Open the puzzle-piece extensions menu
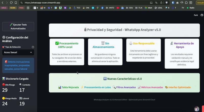 coord(186,3)
